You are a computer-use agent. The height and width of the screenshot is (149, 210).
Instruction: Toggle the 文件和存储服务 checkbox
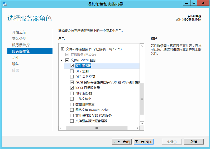62,49
